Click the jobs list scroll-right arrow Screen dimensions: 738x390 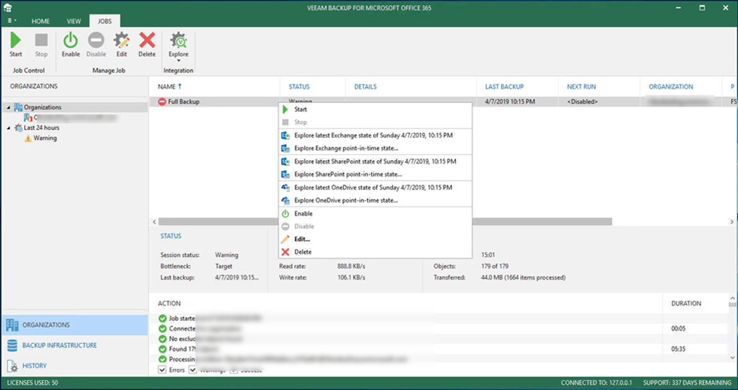pos(732,222)
